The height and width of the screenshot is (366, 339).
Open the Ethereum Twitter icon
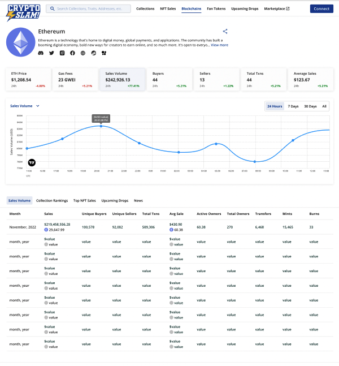click(51, 53)
